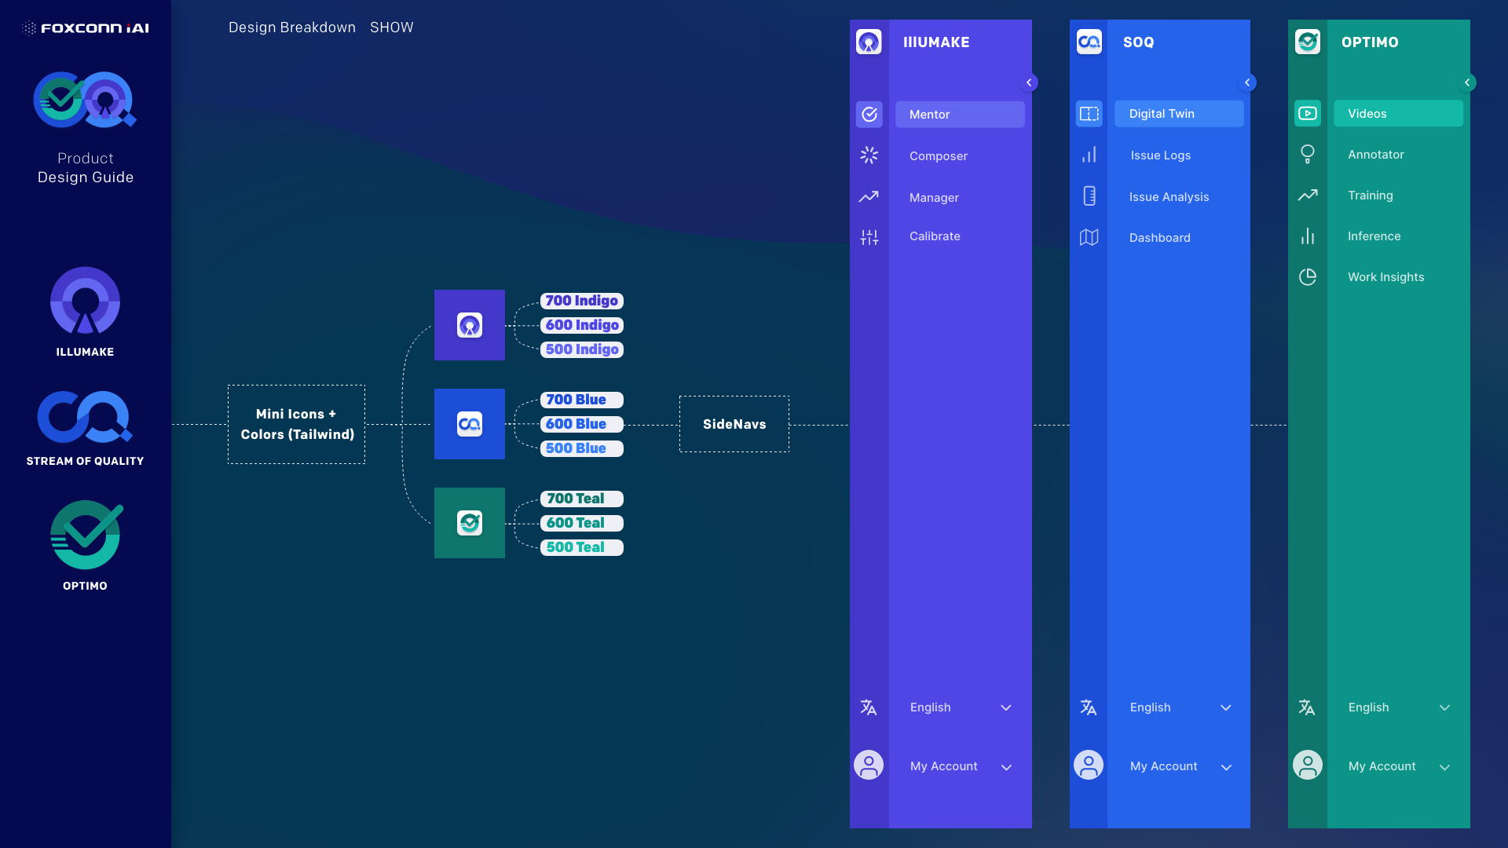1508x848 pixels.
Task: Click the Mini Icons + Colors (Tailwind) box
Action: 297,424
